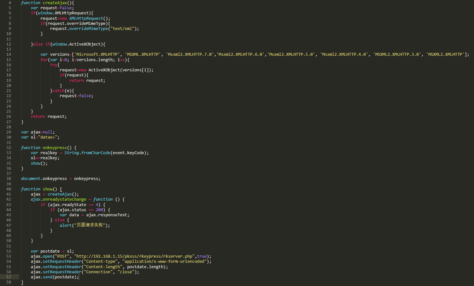This screenshot has width=474, height=286.
Task: Click "application/x-www-form-urlencoded" string
Action: (x=164, y=261)
